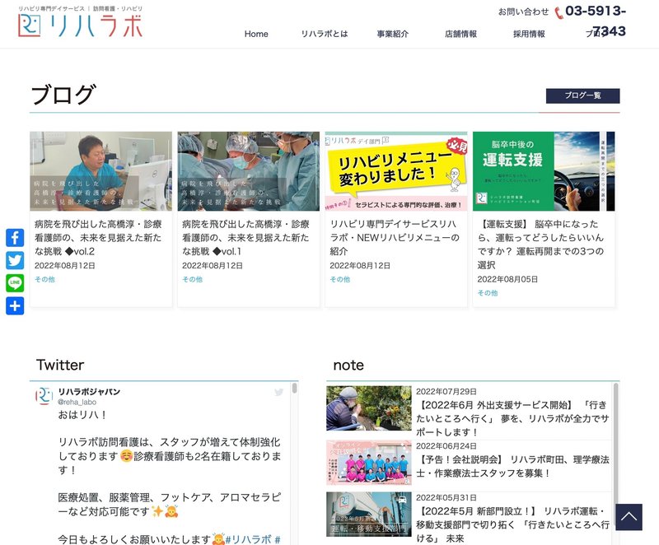Open thumbnail of 高橋淳 vol.2 post
Screen dimensions: 659x545
click(x=100, y=171)
